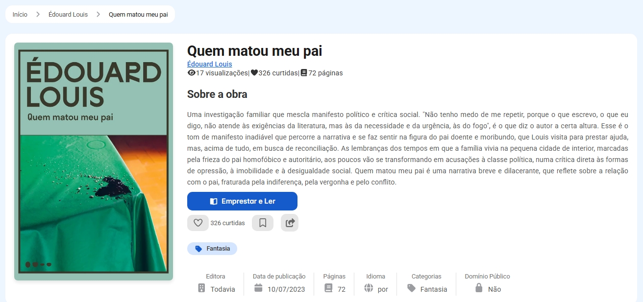The image size is (643, 302).
Task: Navigate to Édouard Louis breadcrumb item
Action: [x=68, y=15]
